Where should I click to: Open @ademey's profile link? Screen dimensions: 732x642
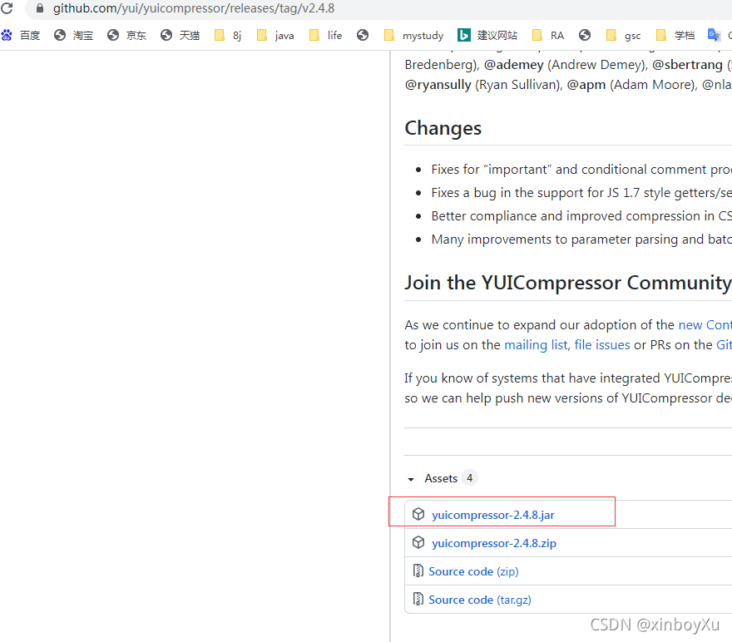(x=513, y=64)
